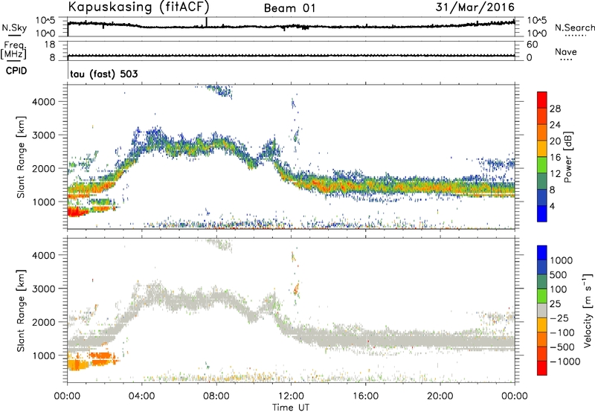Screen dimensions: 595x412
Task: Click the 'N.Sky' legend label
Action: (14, 28)
